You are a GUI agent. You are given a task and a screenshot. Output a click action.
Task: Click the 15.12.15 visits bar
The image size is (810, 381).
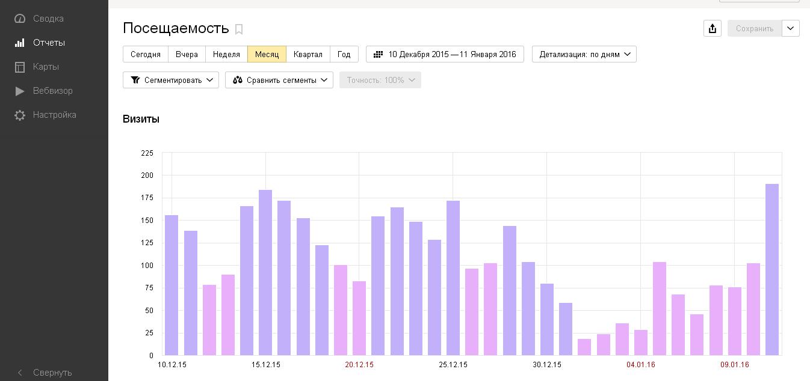point(265,273)
